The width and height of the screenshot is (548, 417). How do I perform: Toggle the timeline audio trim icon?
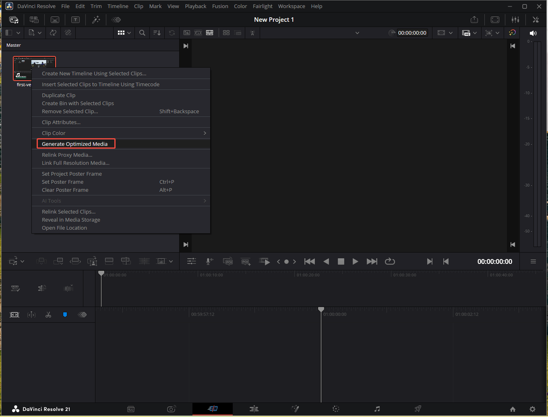click(69, 288)
